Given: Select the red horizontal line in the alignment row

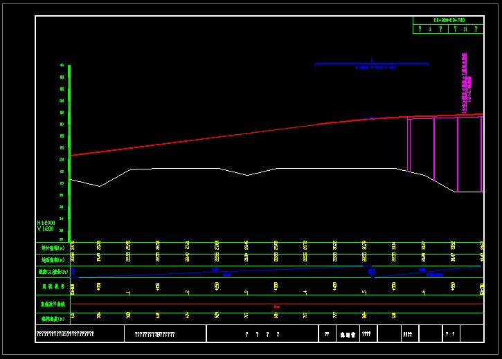Looking at the screenshot, I should (x=277, y=306).
